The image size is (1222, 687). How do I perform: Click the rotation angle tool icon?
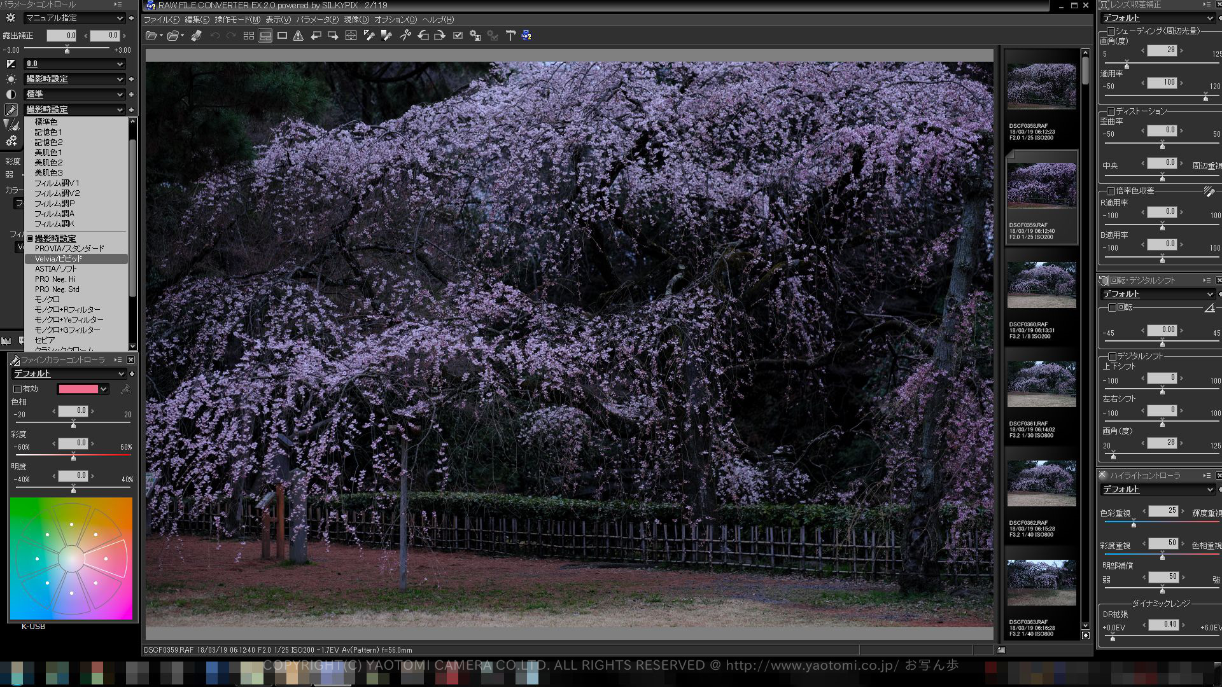[1209, 308]
